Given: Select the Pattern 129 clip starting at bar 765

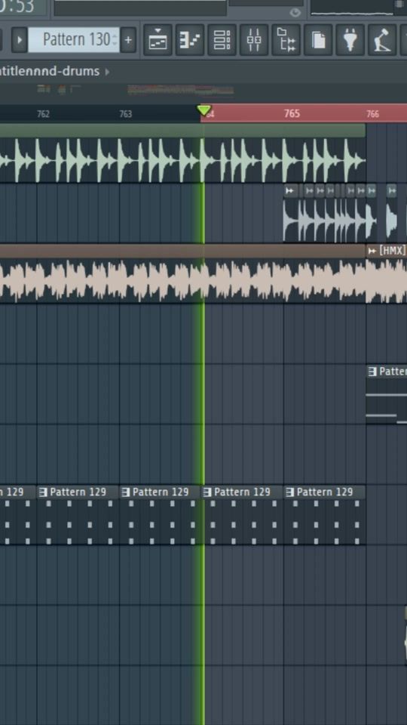Looking at the screenshot, I should 324,514.
